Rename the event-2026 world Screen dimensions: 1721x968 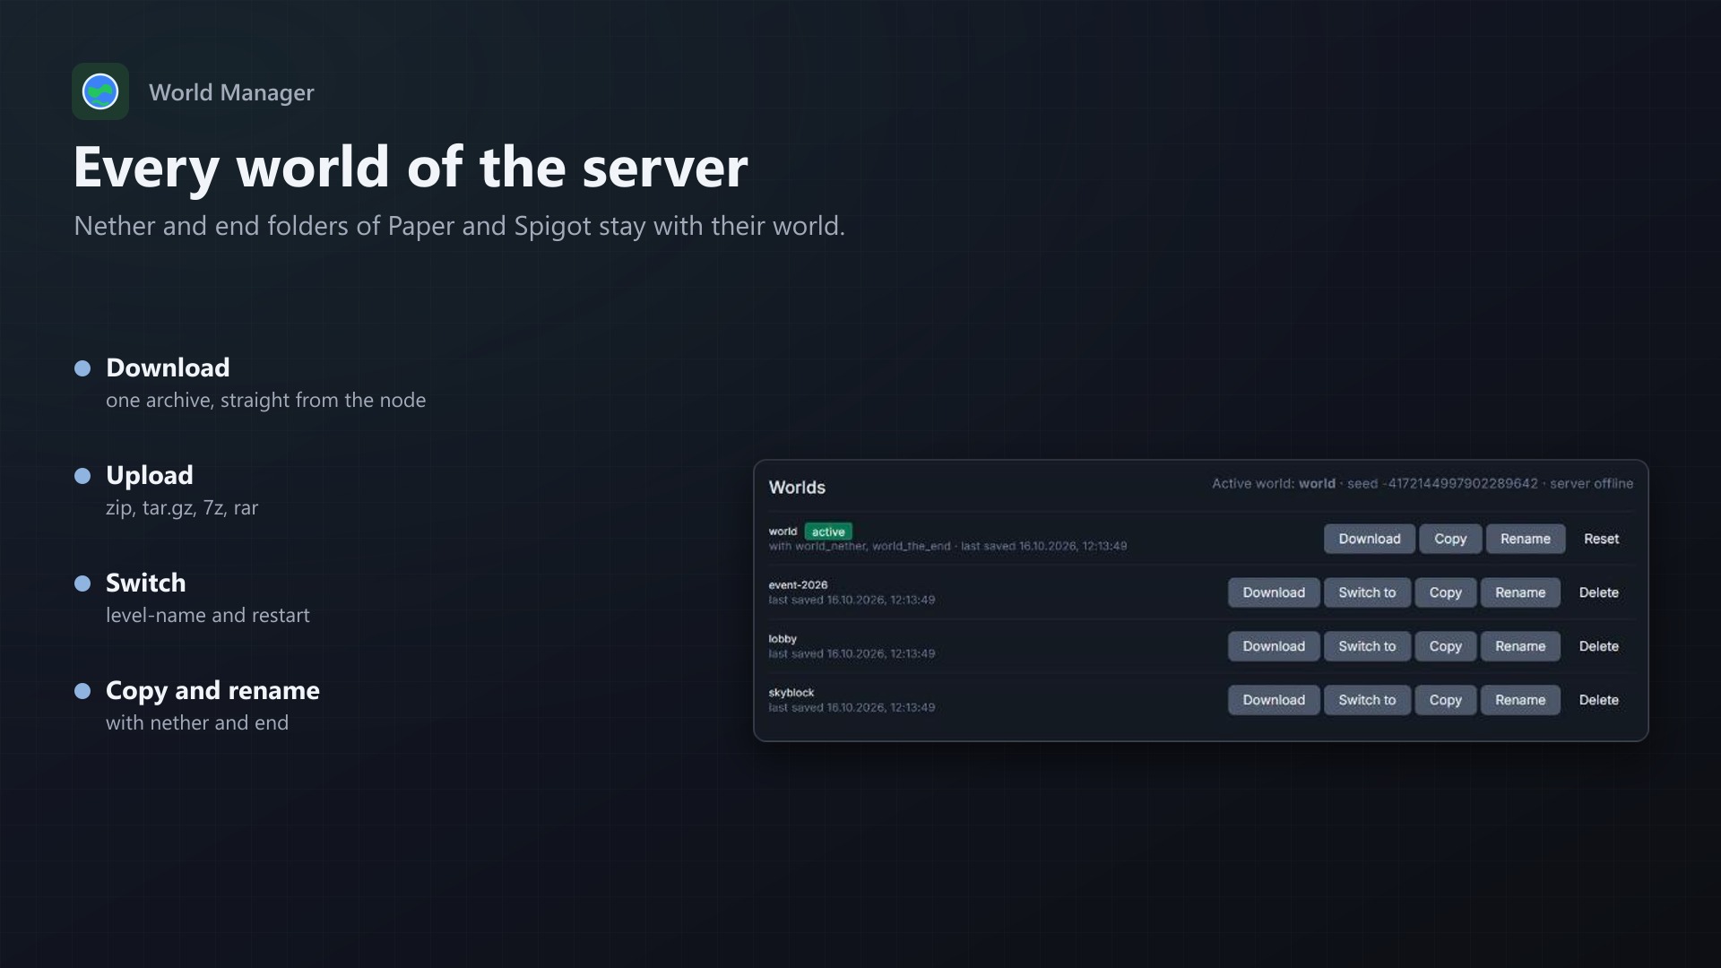(1519, 592)
